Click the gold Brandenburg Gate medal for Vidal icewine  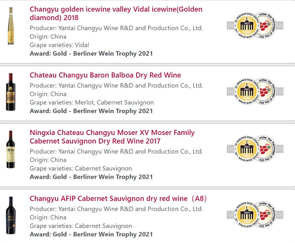tap(247, 26)
